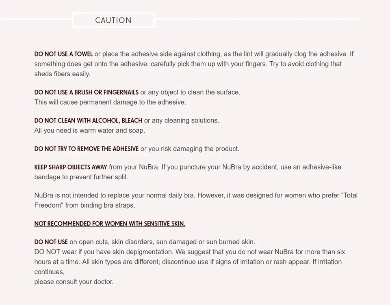Click DO NOT TRY TO REMOVE THE ADHESIVE heading

point(86,149)
